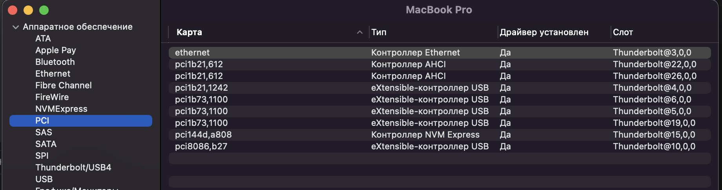722x190 pixels.
Task: Select Fibre Channel in sidebar
Action: click(64, 86)
